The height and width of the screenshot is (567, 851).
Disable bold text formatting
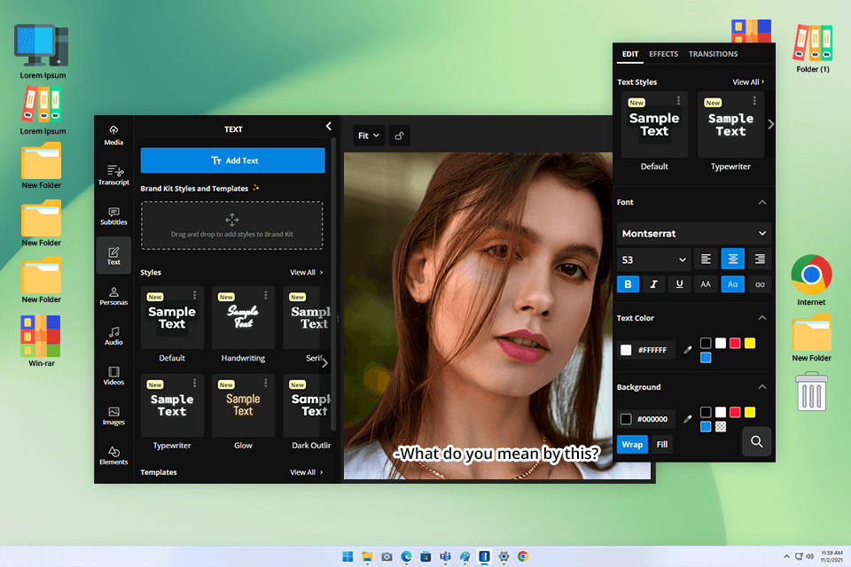(x=628, y=283)
